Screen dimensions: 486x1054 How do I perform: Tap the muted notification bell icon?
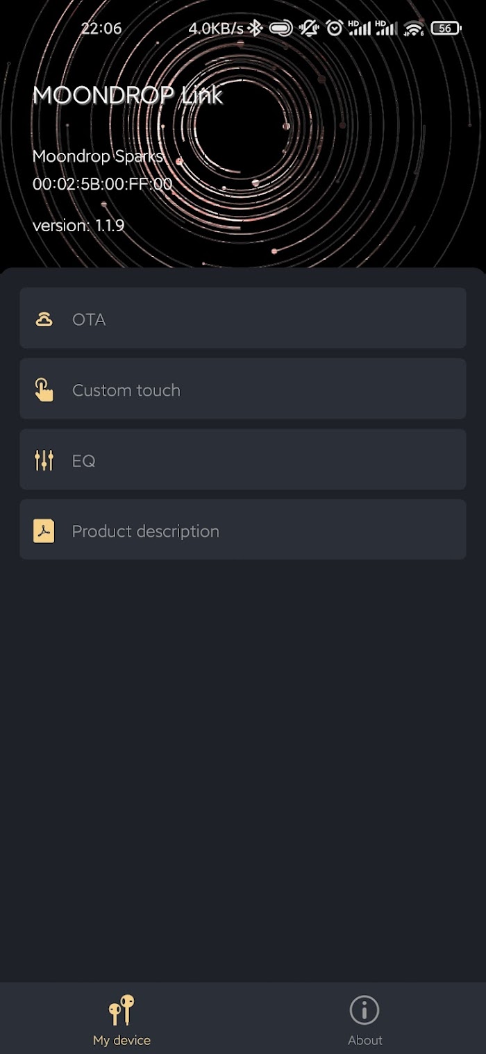(308, 28)
